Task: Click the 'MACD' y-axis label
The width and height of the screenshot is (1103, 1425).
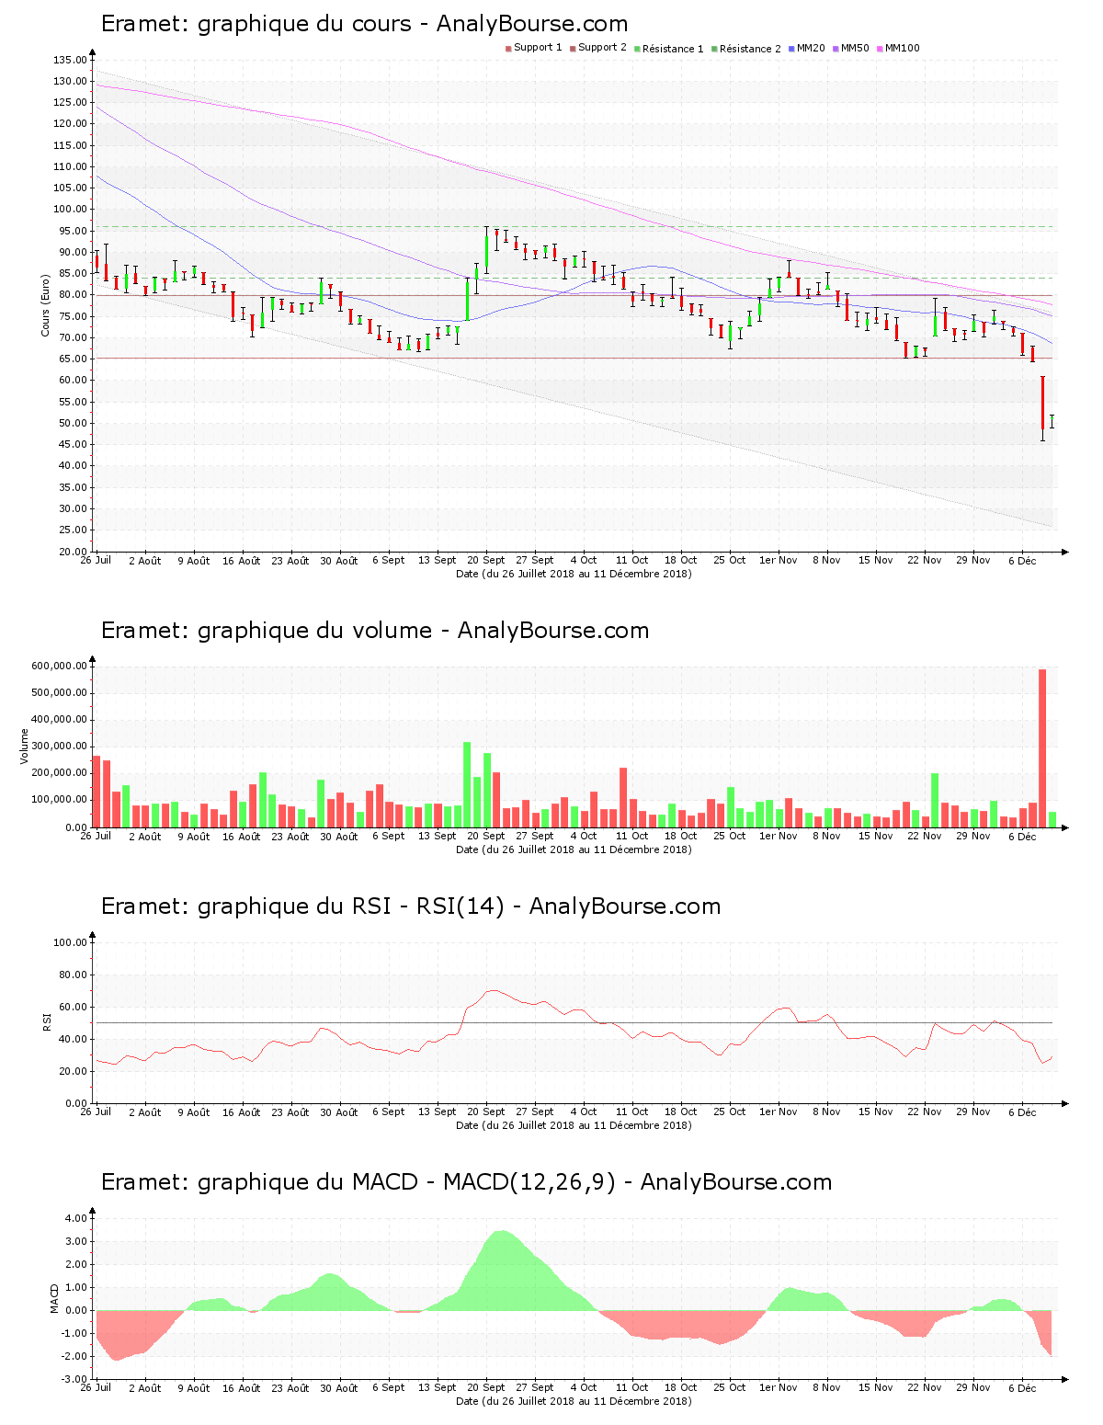Action: [x=54, y=1298]
